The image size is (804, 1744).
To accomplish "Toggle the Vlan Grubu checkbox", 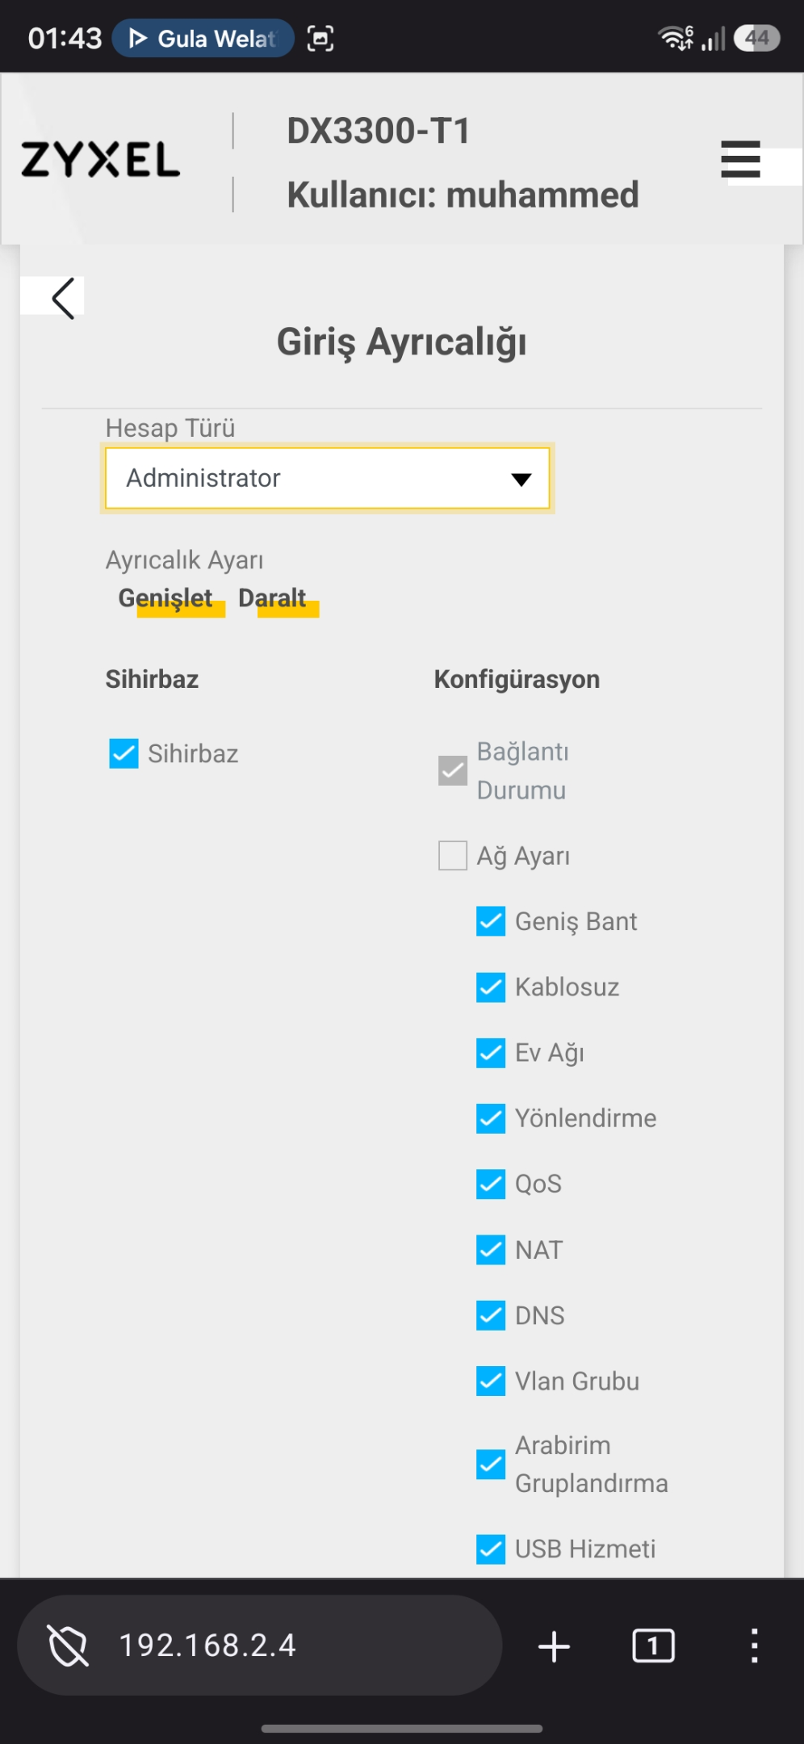I will pos(491,1381).
